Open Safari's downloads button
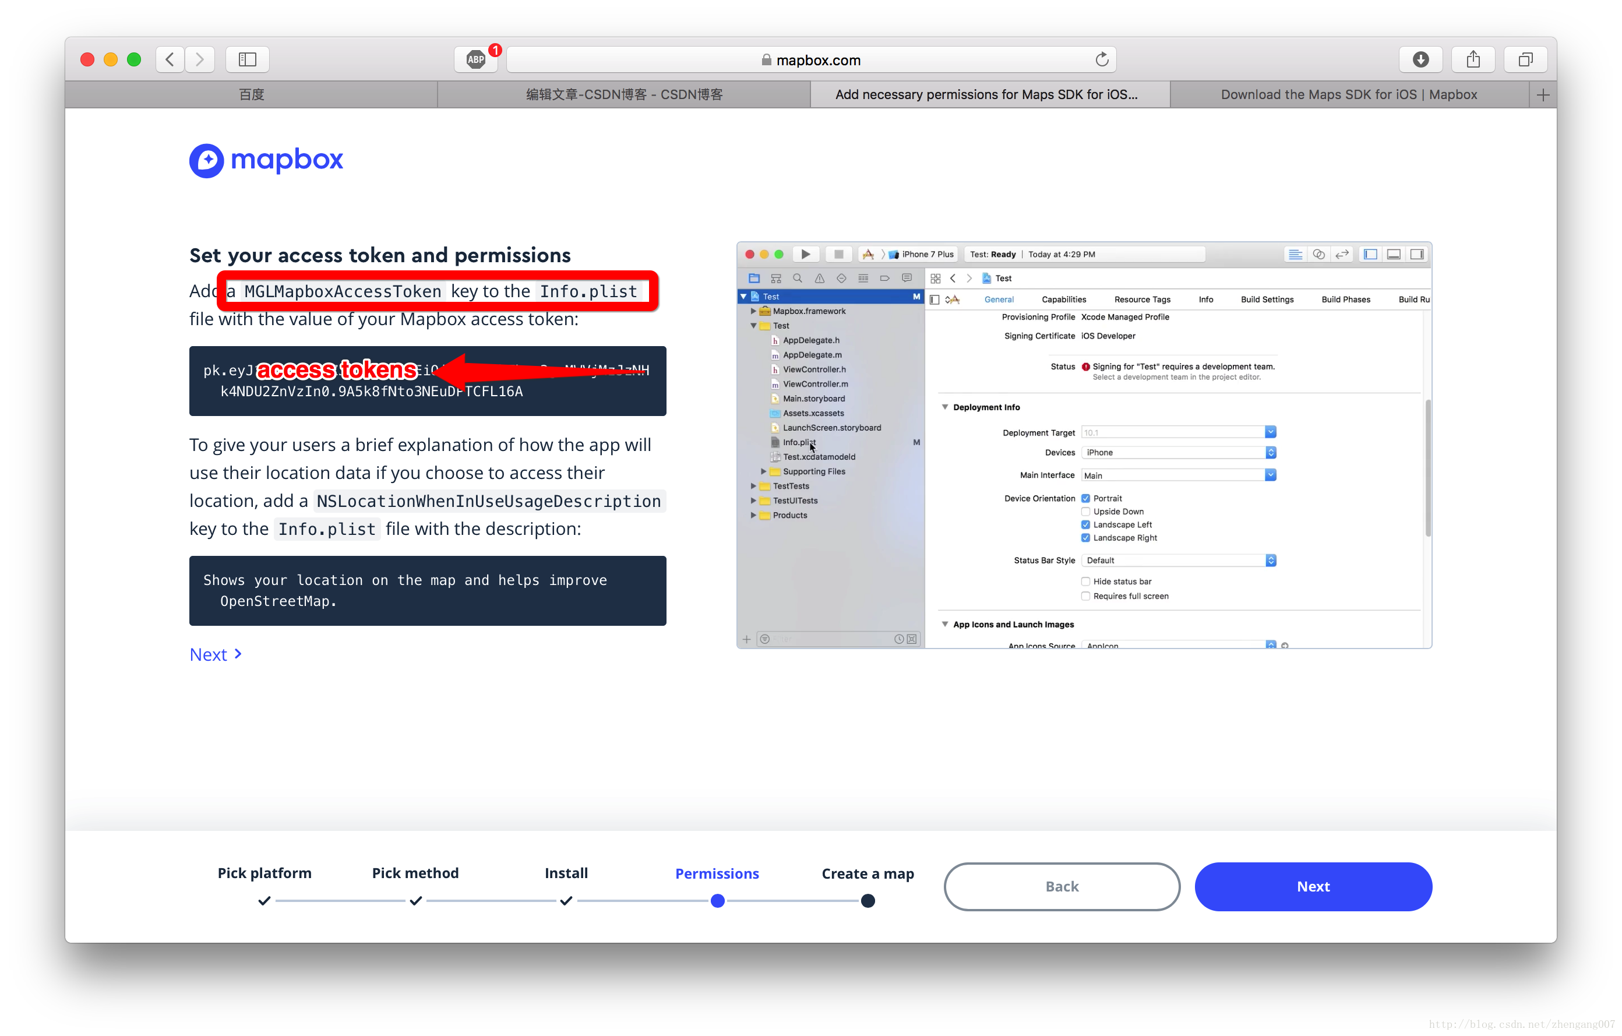Image resolution: width=1622 pixels, height=1036 pixels. (1420, 59)
